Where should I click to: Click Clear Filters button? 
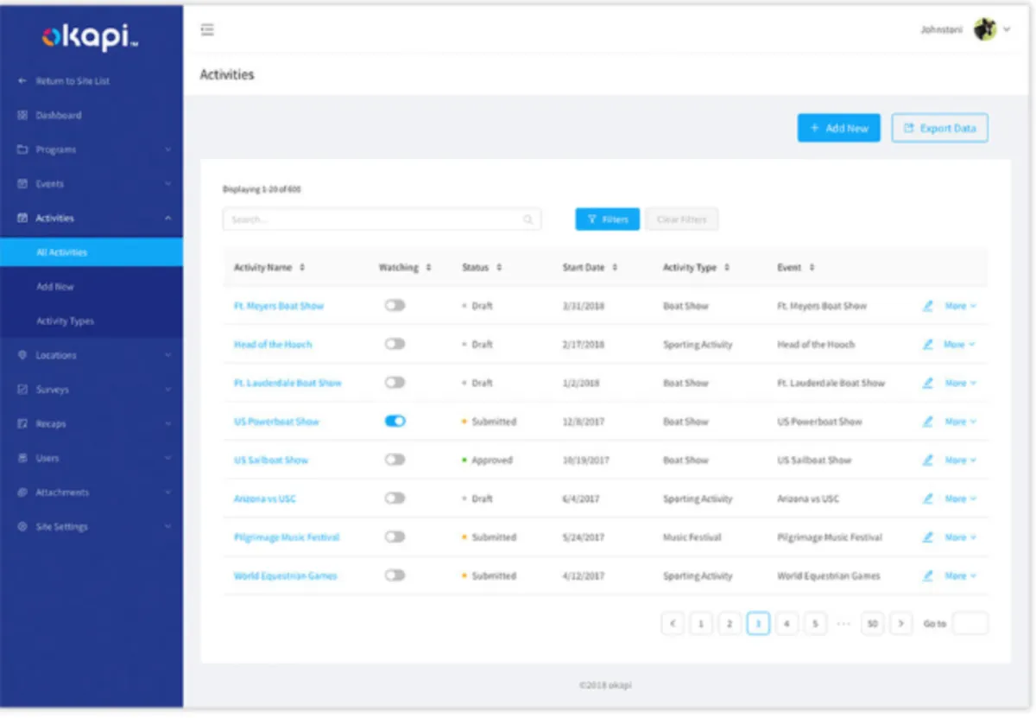coord(682,219)
